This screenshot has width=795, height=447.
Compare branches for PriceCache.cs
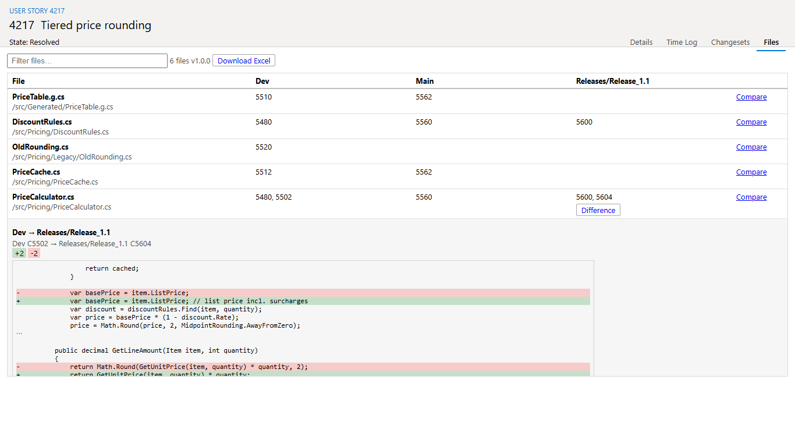pyautogui.click(x=751, y=172)
